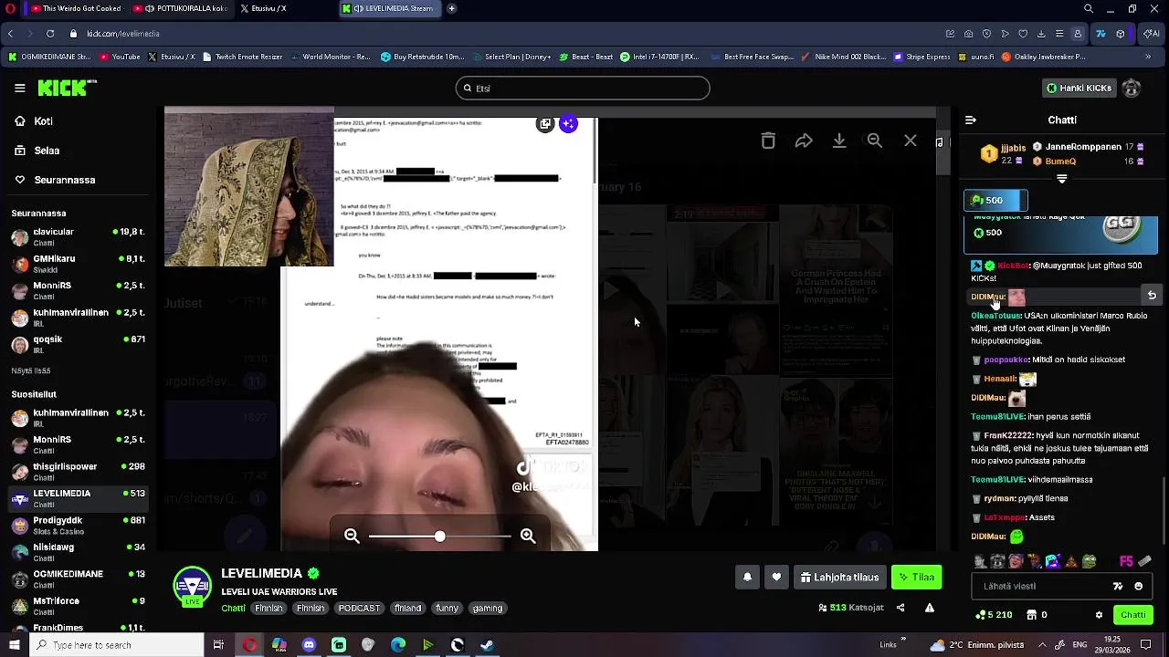
Task: Click the KICKs balance 5 210
Action: (995, 615)
